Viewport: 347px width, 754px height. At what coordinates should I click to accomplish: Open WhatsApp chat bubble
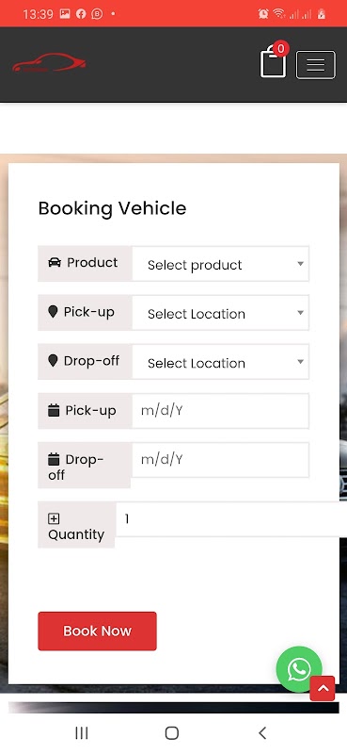click(x=299, y=669)
